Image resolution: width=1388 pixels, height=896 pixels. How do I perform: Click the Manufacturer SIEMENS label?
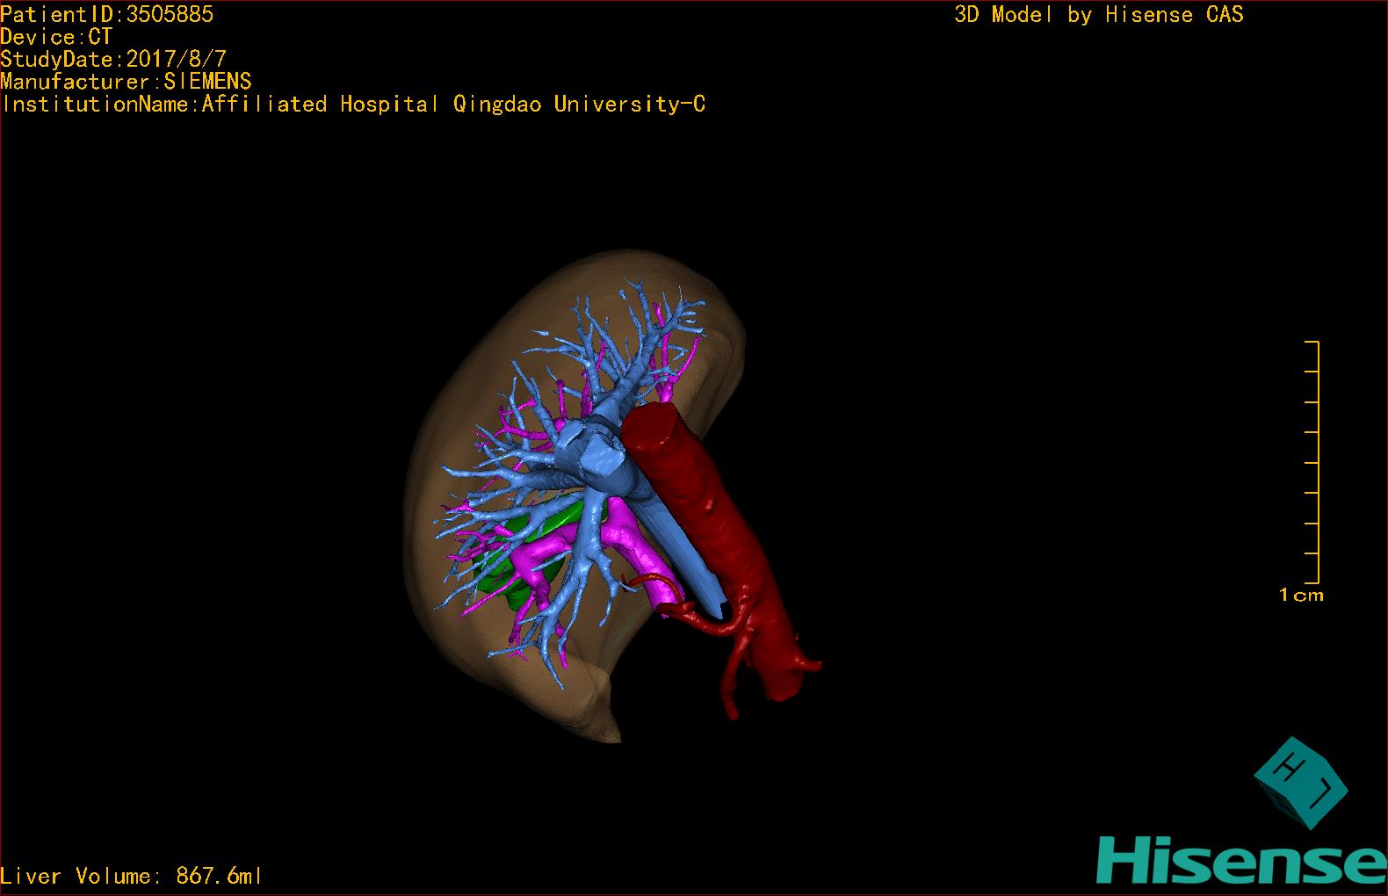coord(126,82)
